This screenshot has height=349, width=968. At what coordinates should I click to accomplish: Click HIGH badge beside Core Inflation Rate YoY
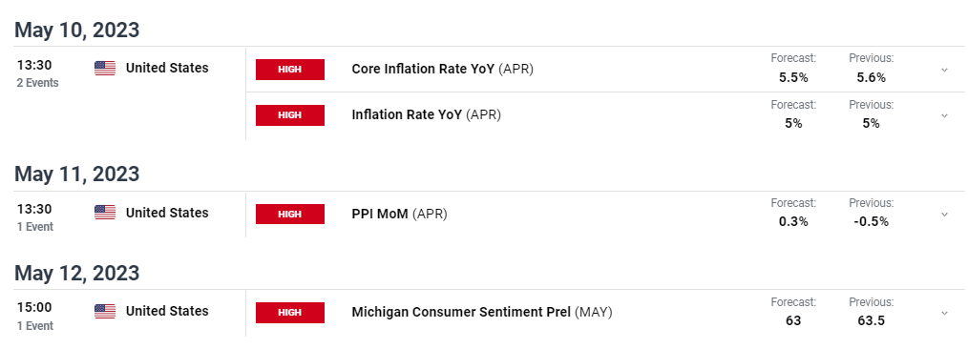pos(290,69)
